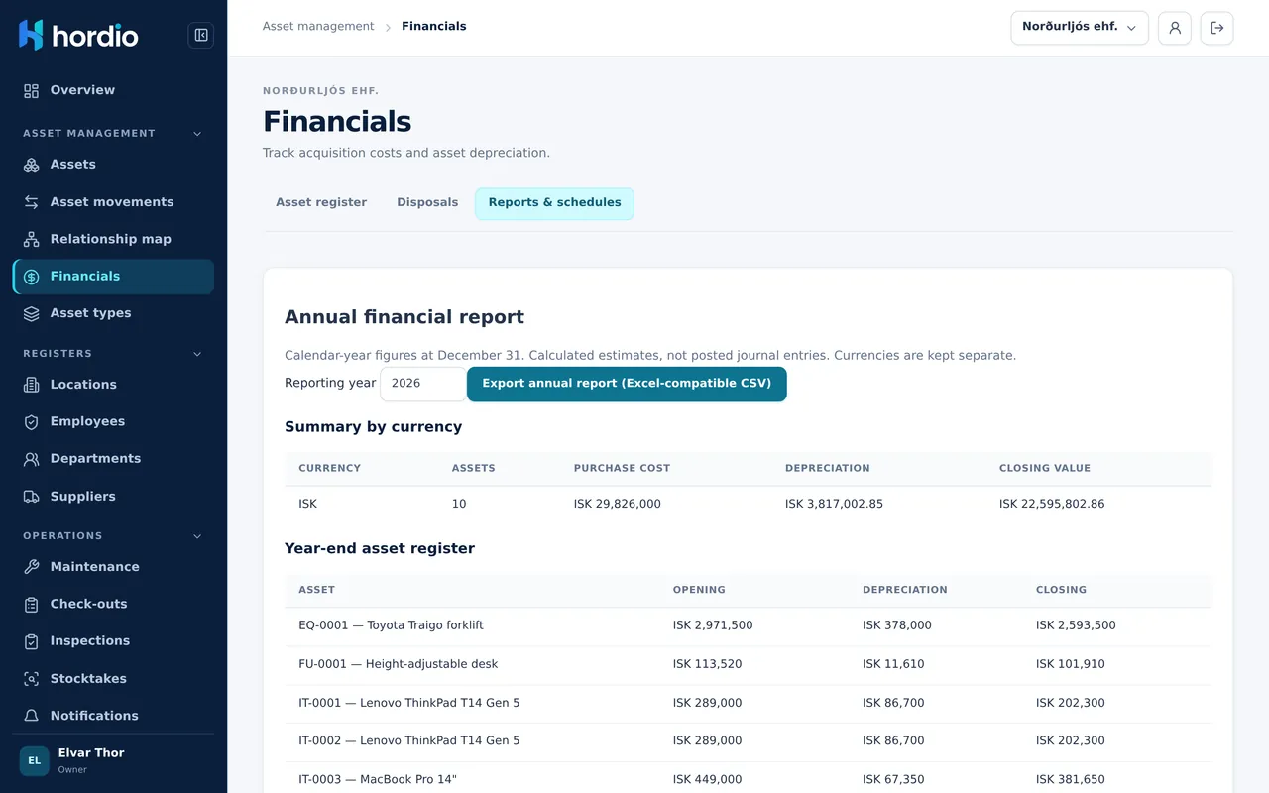Click the EL avatar badge
Viewport: 1269px width, 793px height.
click(35, 761)
